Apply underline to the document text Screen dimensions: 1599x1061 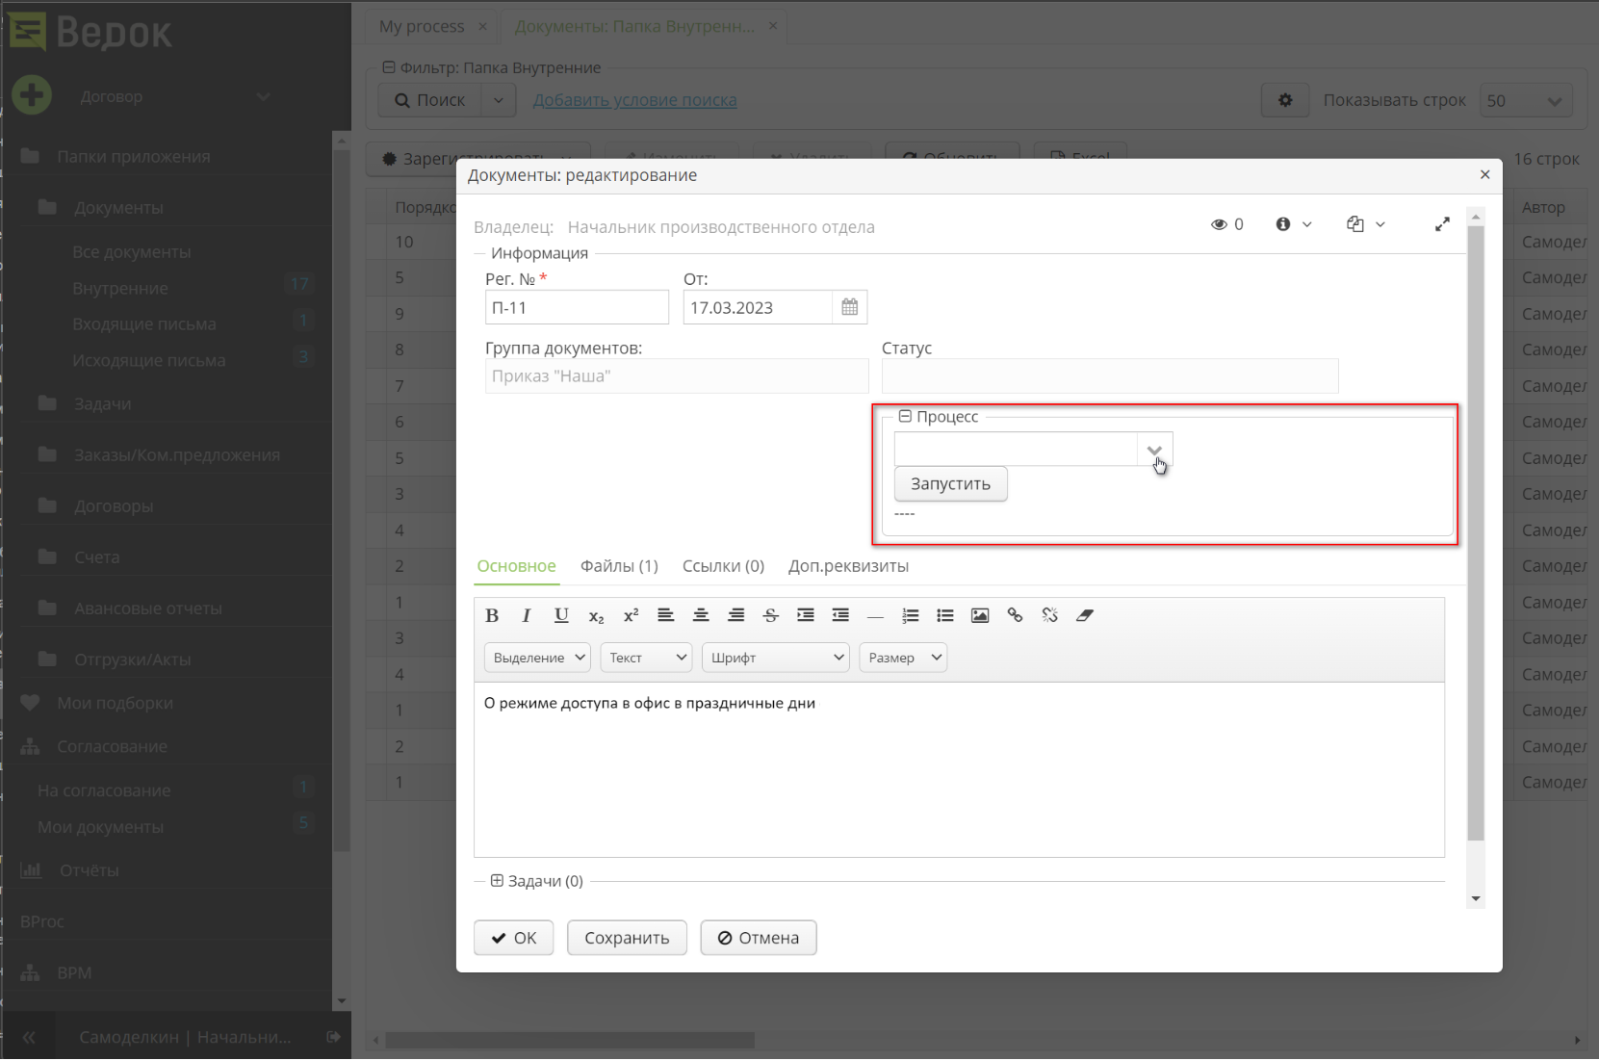point(561,615)
